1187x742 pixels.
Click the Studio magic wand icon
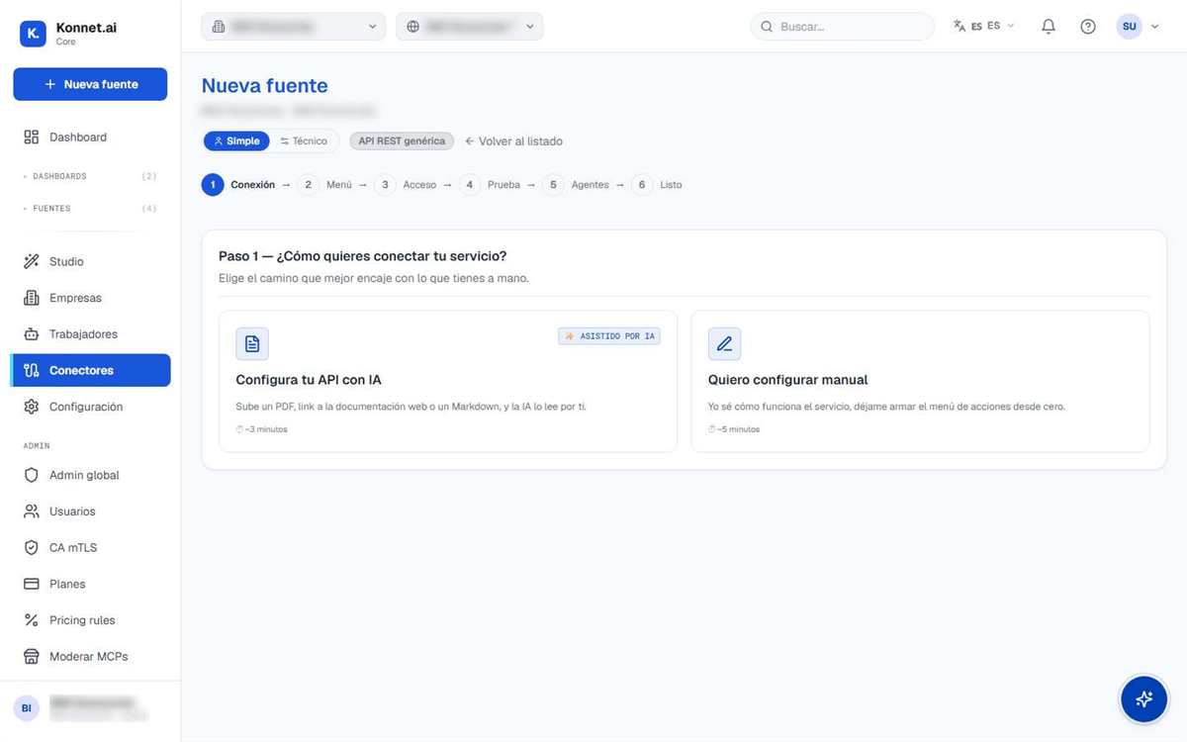[x=32, y=262]
